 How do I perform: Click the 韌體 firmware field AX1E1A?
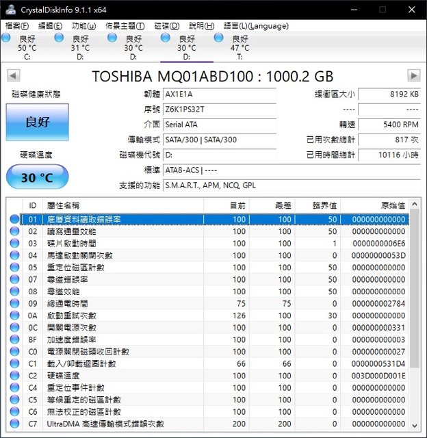(x=220, y=94)
